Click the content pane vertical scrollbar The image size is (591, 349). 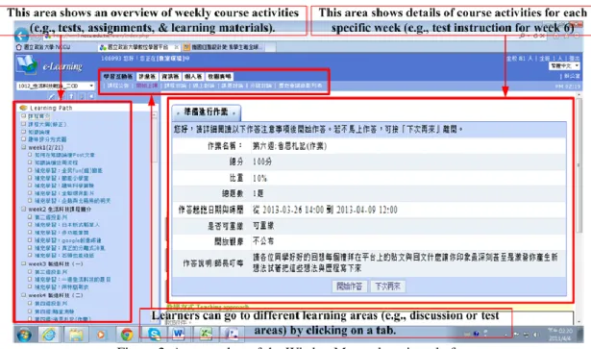click(579, 165)
